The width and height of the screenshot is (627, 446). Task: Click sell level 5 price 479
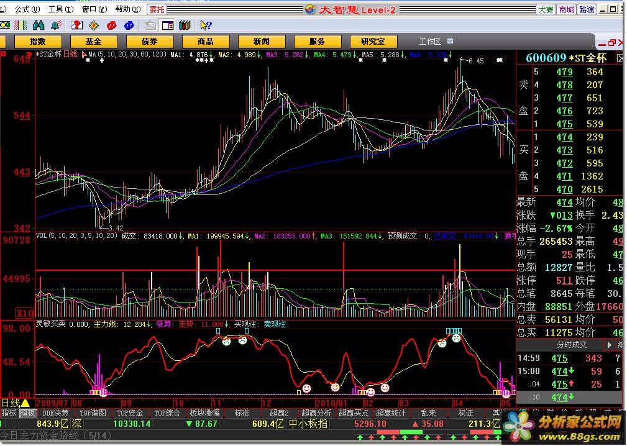point(564,72)
